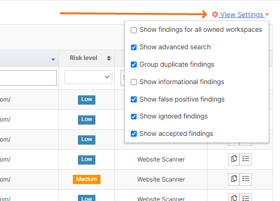Click the list icon in the bottom partially visible row
The height and width of the screenshot is (201, 280).
[x=246, y=197]
